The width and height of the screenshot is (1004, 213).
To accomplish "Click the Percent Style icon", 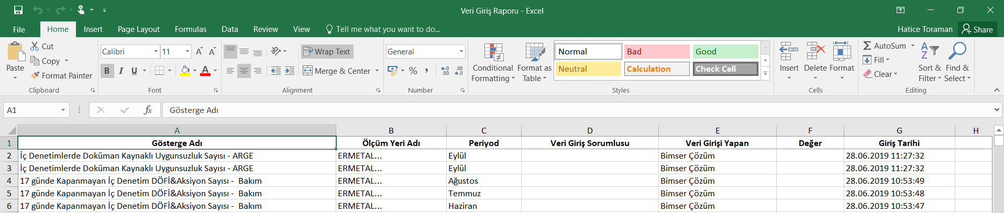I will click(413, 71).
